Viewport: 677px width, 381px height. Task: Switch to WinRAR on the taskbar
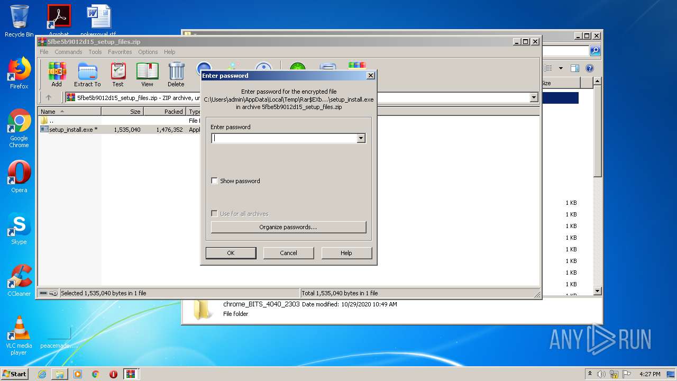[131, 374]
